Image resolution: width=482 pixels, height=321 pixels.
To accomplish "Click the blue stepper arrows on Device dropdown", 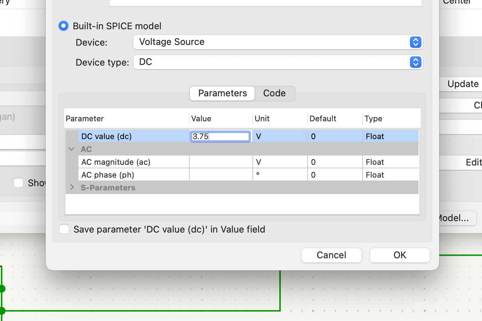I will [415, 42].
